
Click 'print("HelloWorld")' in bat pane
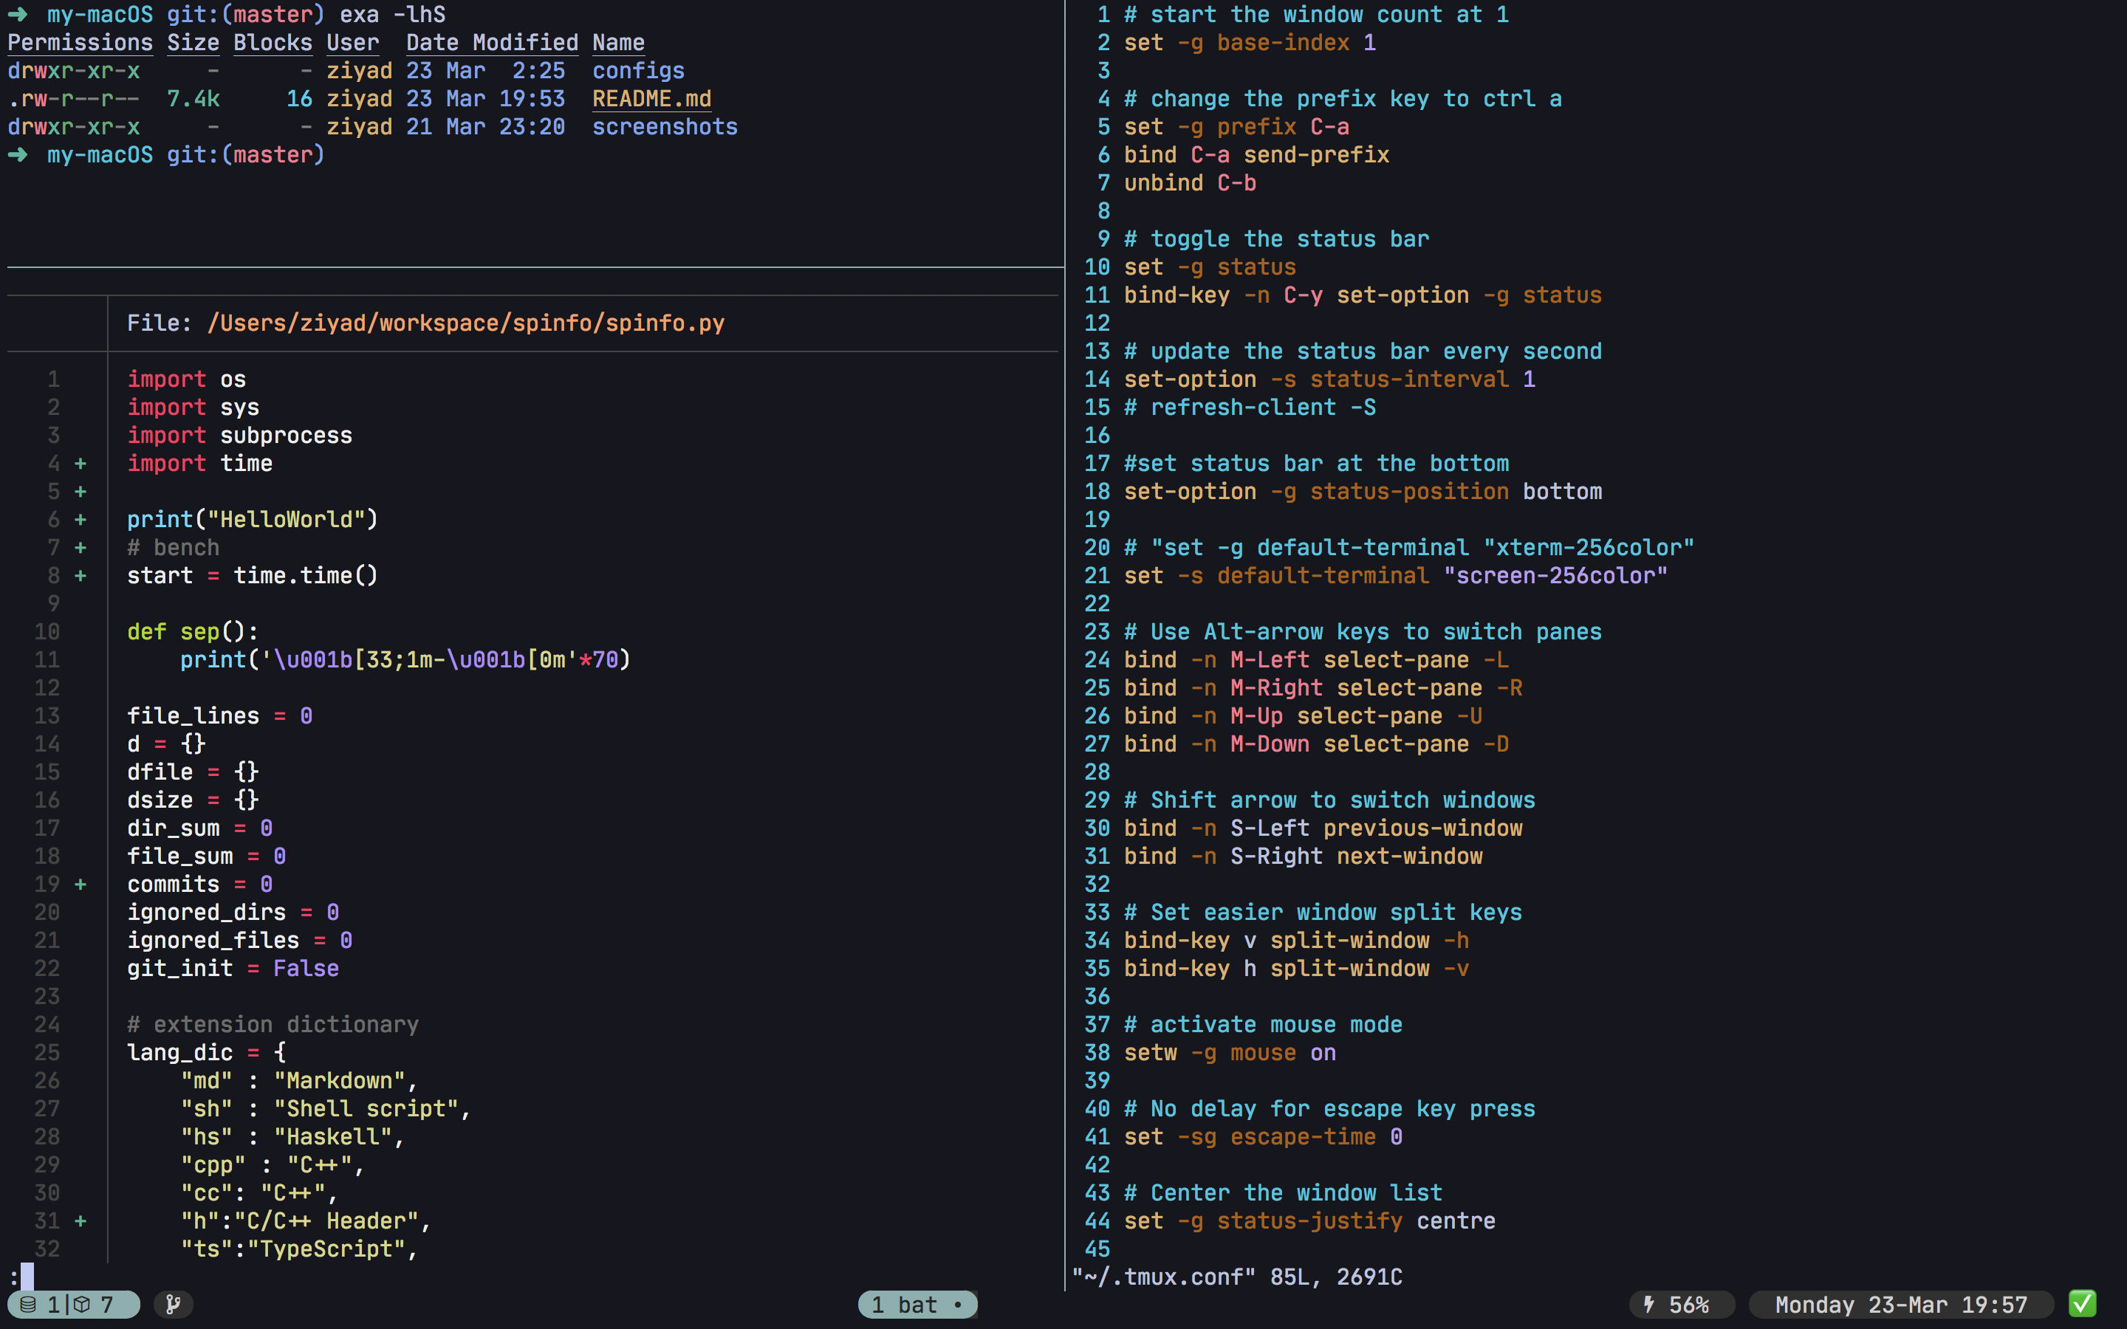pos(253,520)
